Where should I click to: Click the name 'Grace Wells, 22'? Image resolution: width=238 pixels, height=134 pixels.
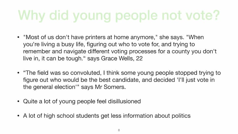coord(122,58)
